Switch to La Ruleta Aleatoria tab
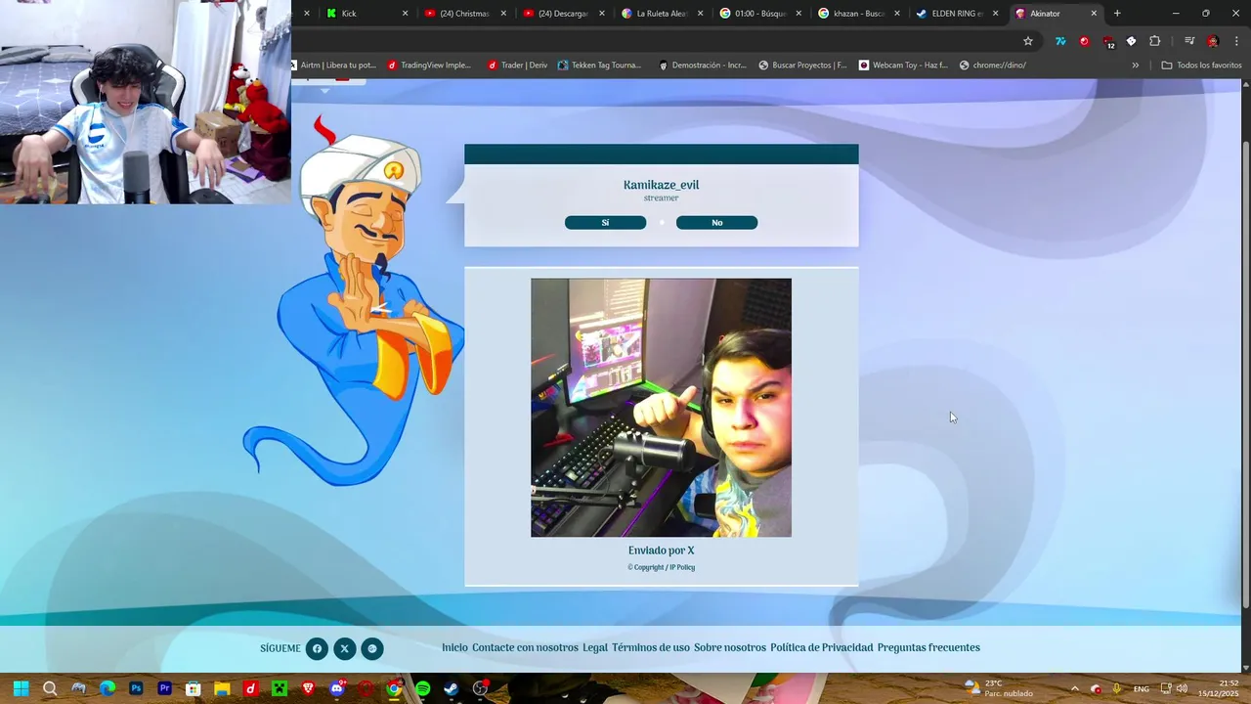Viewport: 1251px width, 704px height. click(x=661, y=14)
